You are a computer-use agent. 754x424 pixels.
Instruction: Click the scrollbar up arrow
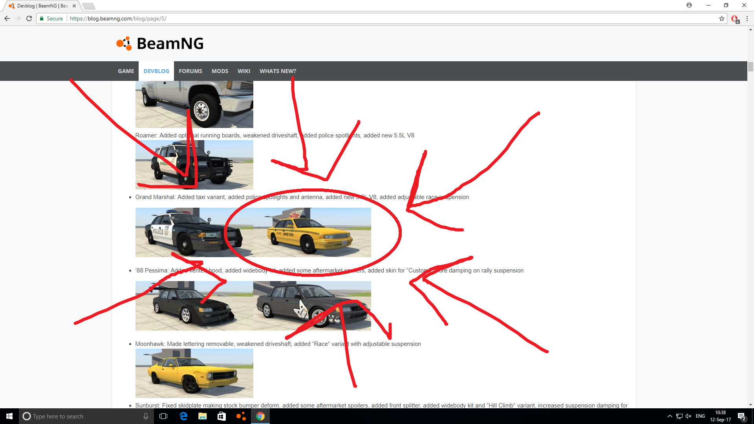coord(750,29)
